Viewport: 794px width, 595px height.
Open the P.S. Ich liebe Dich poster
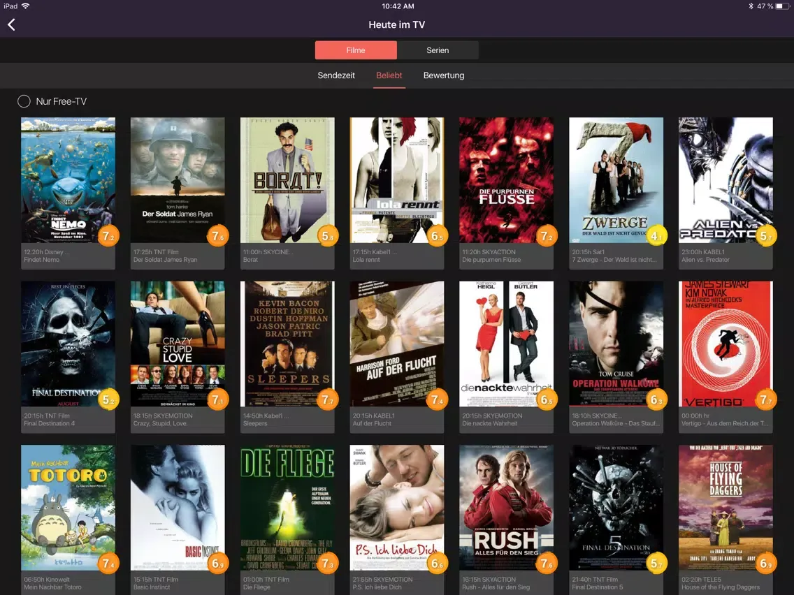(396, 508)
